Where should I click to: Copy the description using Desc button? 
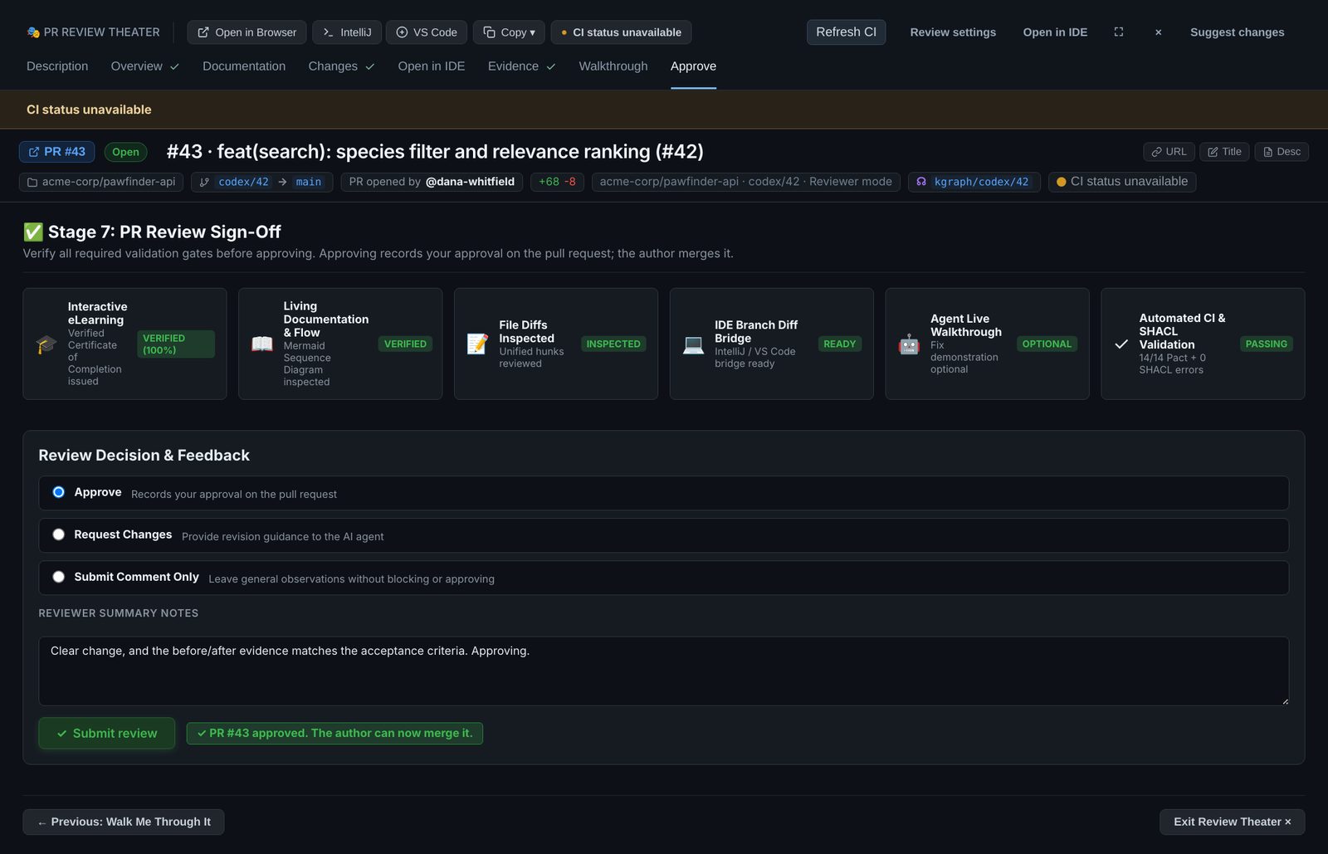1282,152
